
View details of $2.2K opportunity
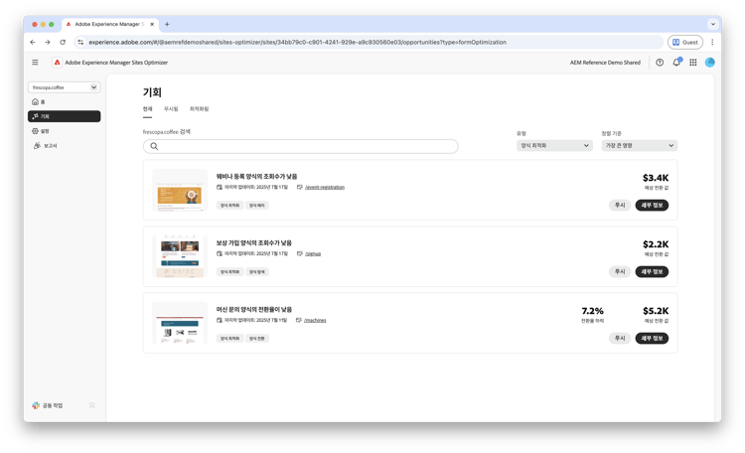pos(652,272)
